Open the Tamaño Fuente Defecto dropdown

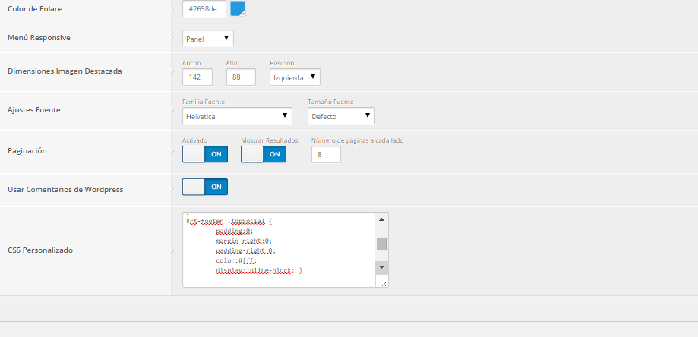[x=341, y=116]
